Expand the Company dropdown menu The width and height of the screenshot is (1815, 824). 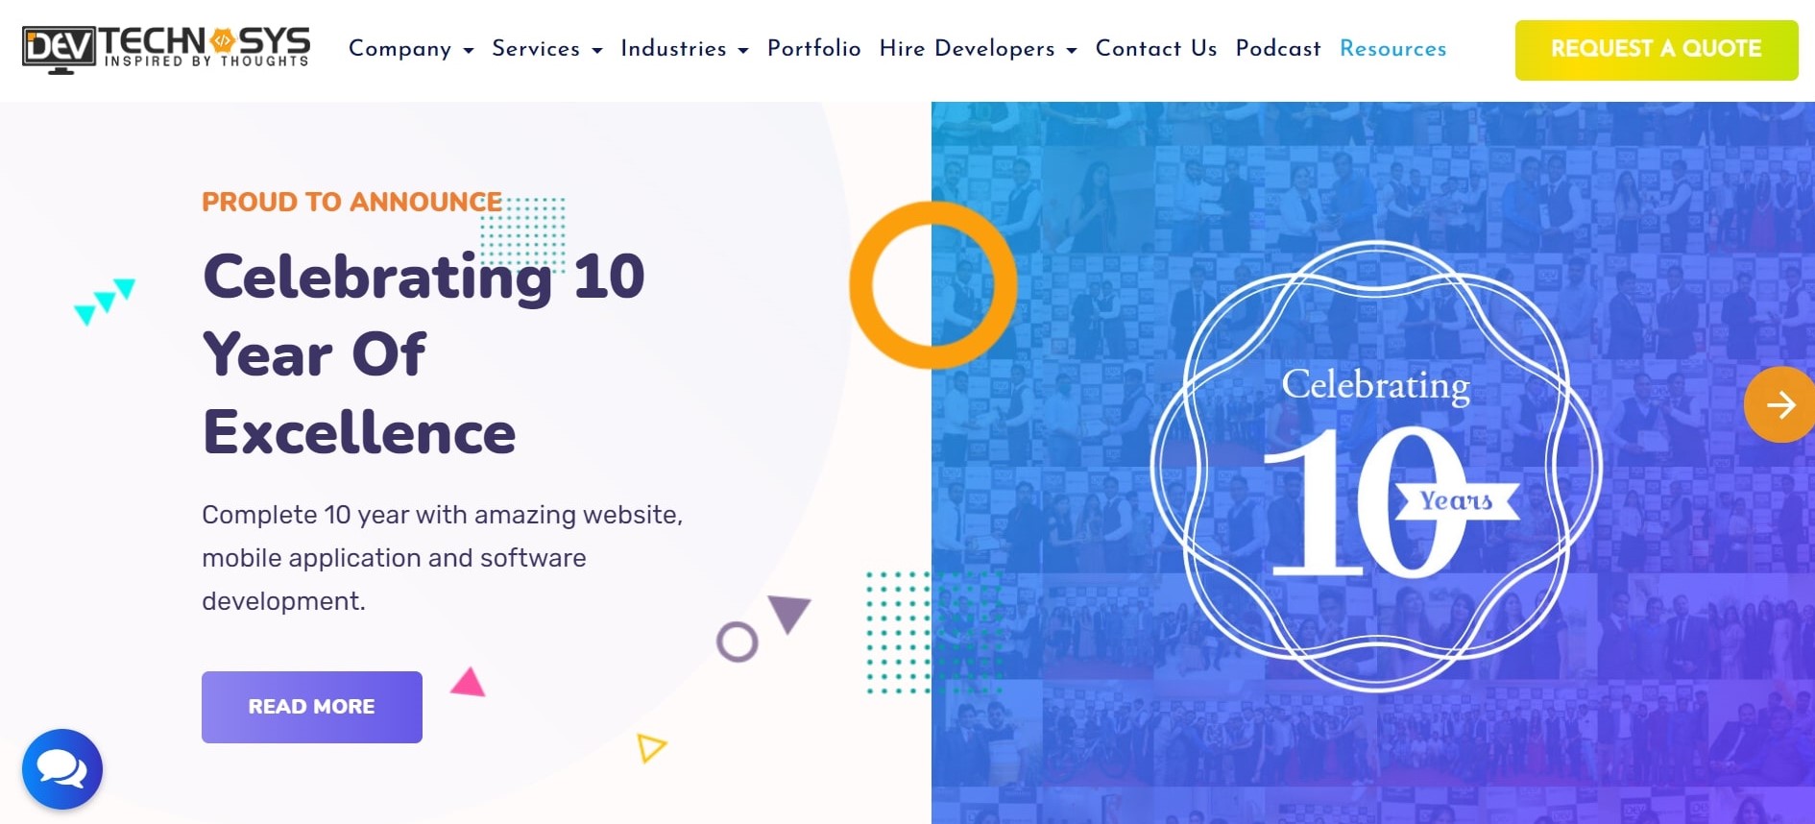[411, 49]
